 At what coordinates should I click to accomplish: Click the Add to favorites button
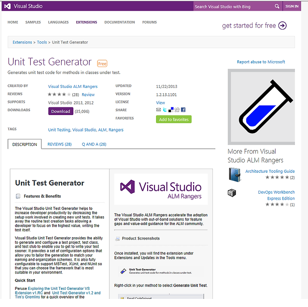click(x=174, y=119)
